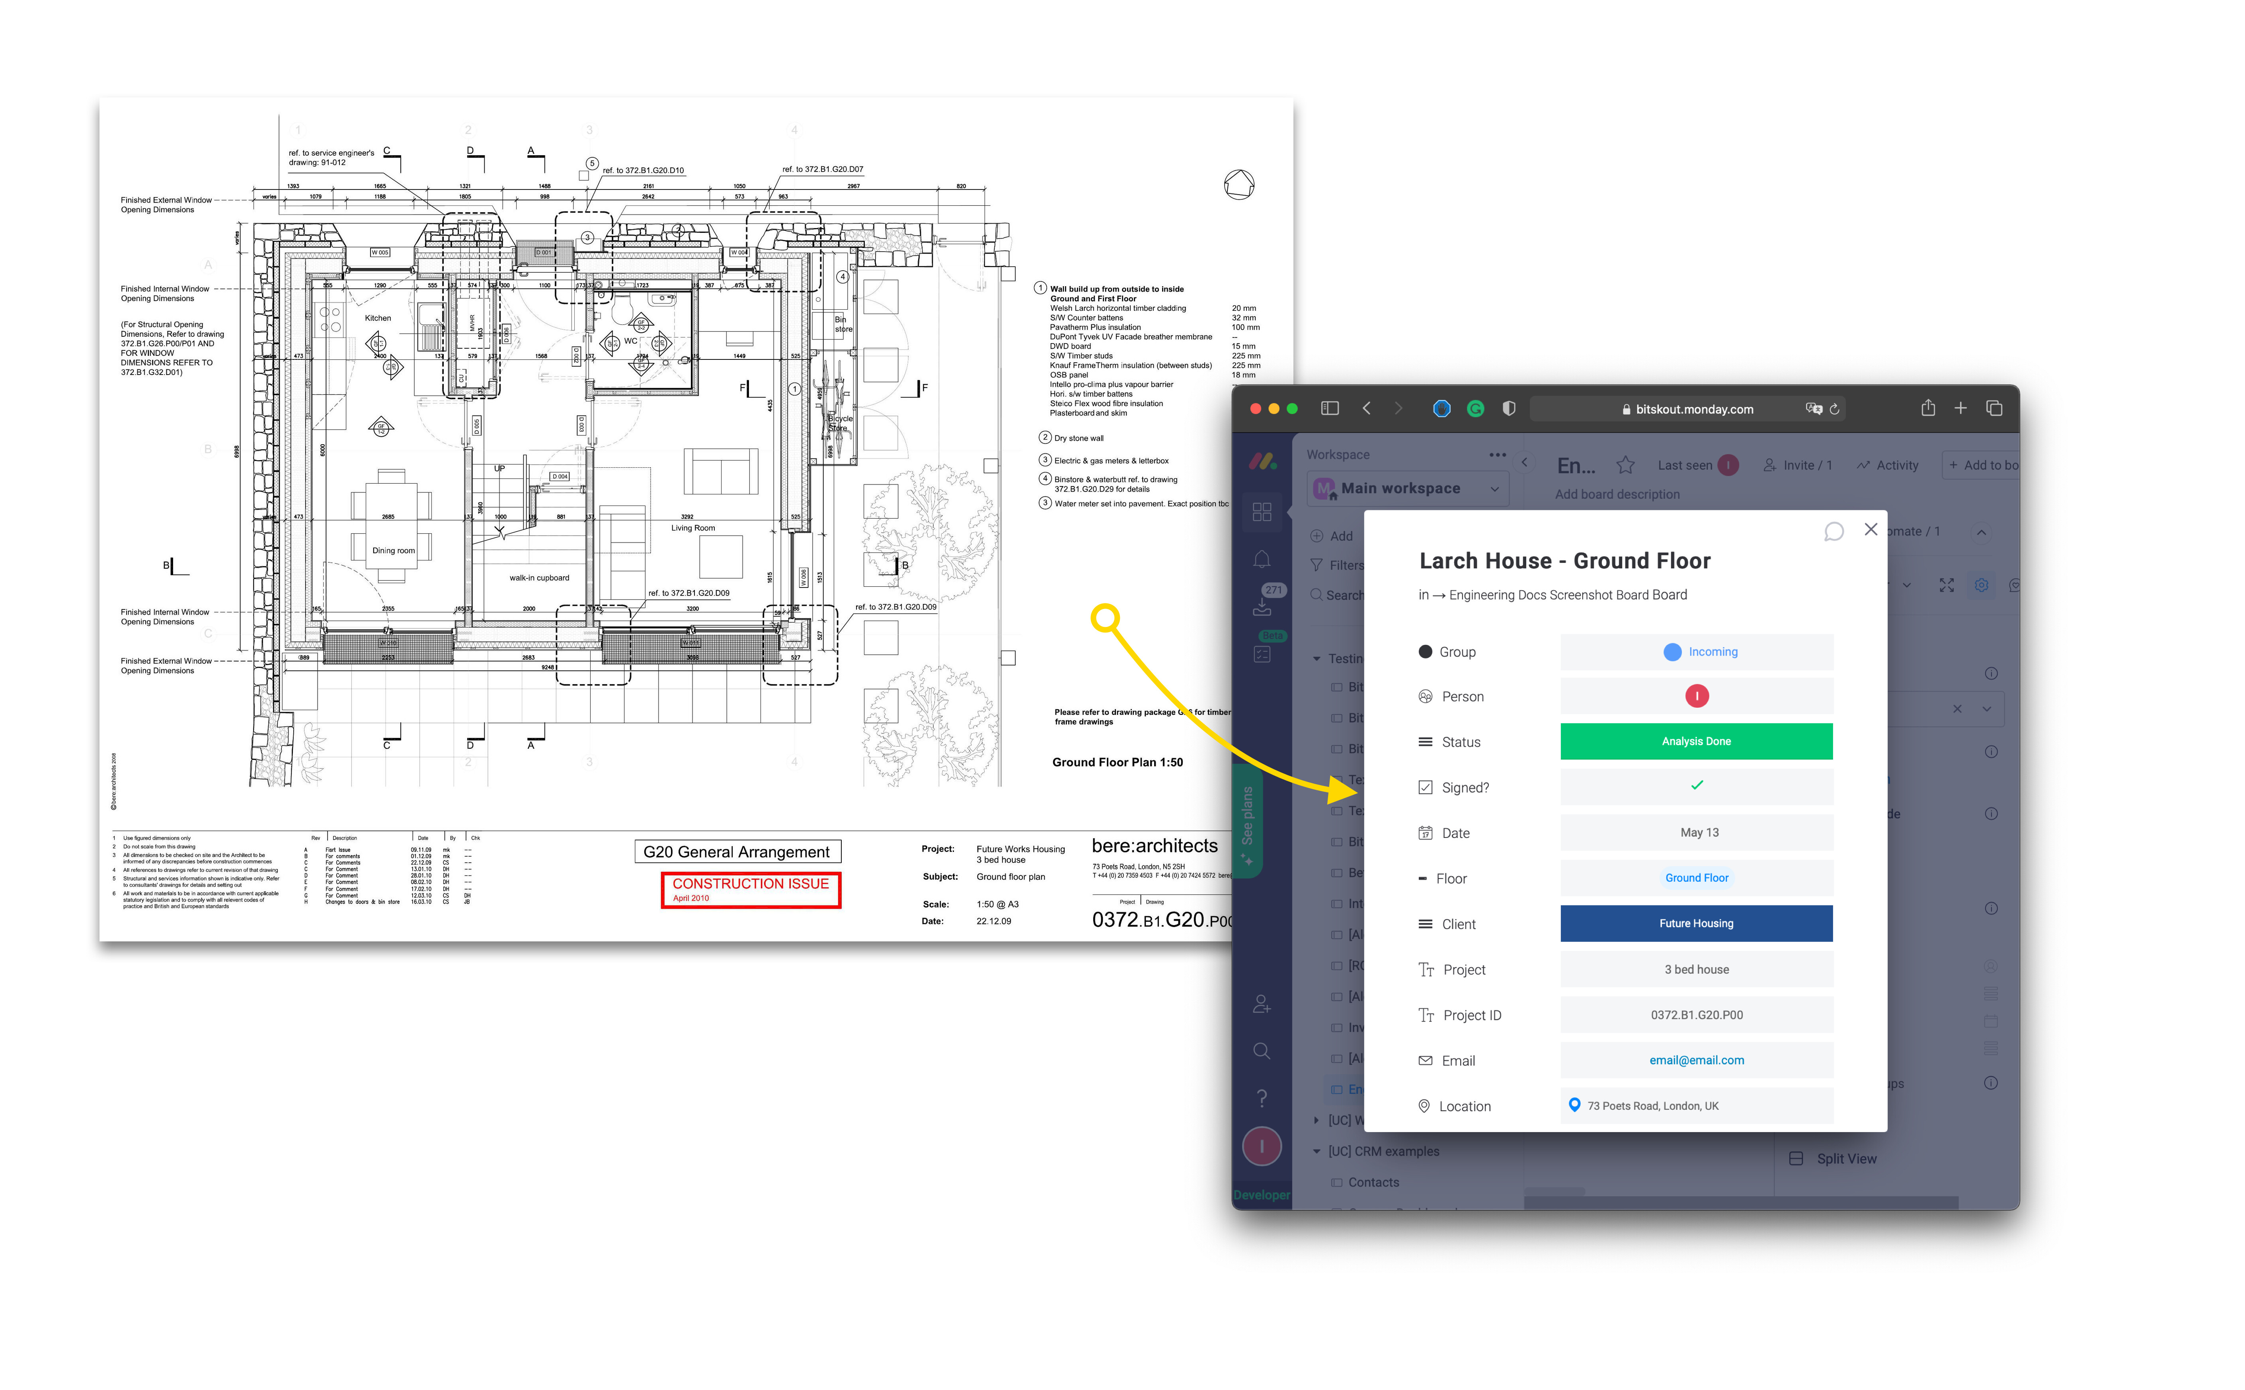This screenshot has height=1390, width=2245.
Task: Open the Main workspace dropdown
Action: tap(1406, 488)
